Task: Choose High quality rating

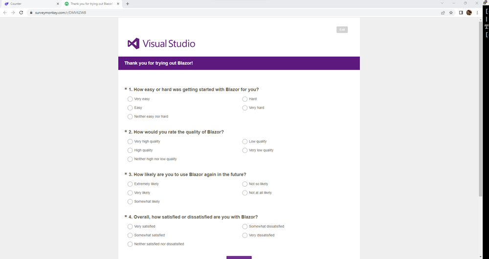Action: (x=130, y=150)
